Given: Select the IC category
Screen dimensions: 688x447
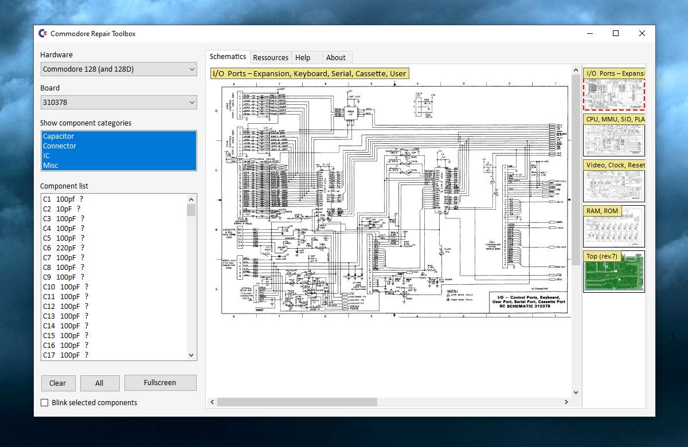Looking at the screenshot, I should 119,156.
